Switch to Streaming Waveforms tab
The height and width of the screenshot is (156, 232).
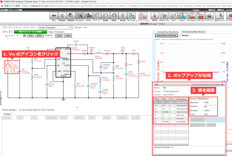(x=194, y=32)
